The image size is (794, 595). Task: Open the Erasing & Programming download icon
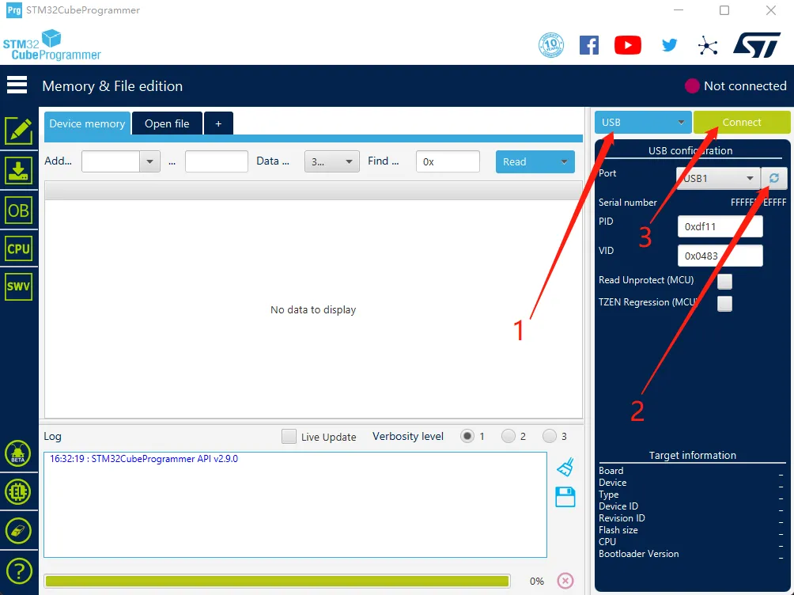pos(18,171)
